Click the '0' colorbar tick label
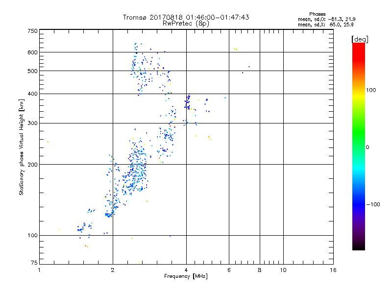 [x=367, y=147]
